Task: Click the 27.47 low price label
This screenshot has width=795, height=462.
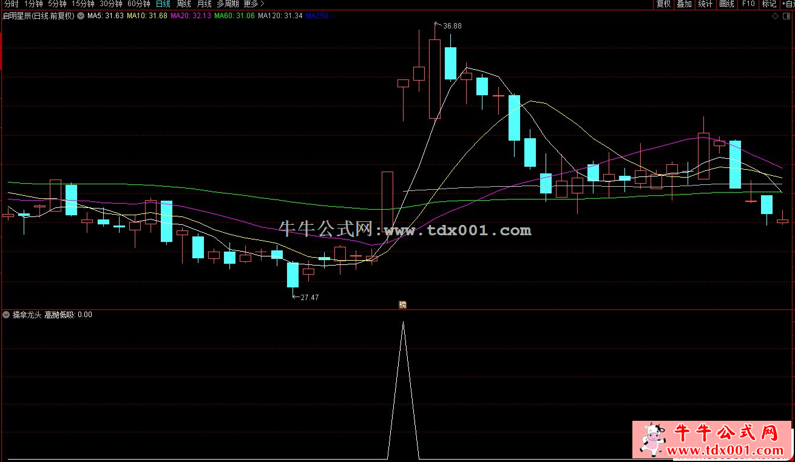Action: coord(310,297)
